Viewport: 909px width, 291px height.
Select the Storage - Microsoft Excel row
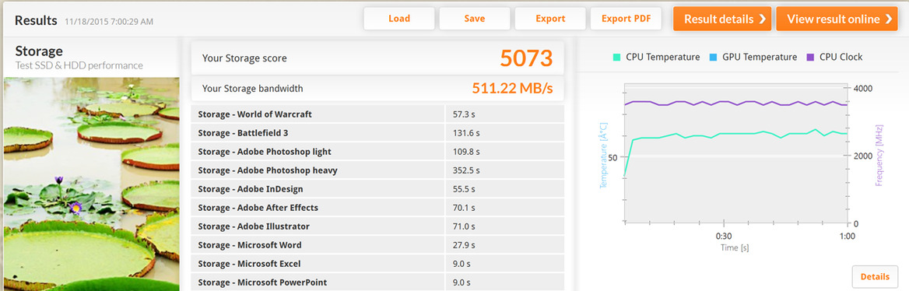pos(377,264)
